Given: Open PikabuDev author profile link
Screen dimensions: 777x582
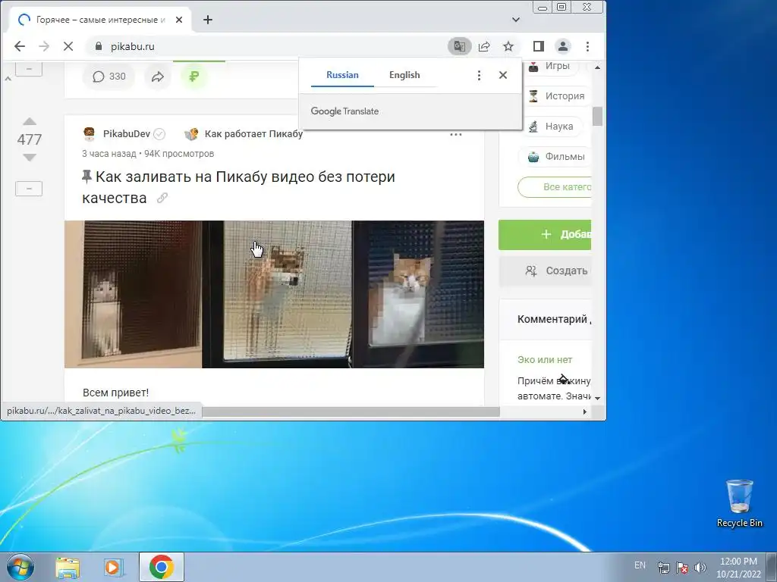Looking at the screenshot, I should pos(127,134).
